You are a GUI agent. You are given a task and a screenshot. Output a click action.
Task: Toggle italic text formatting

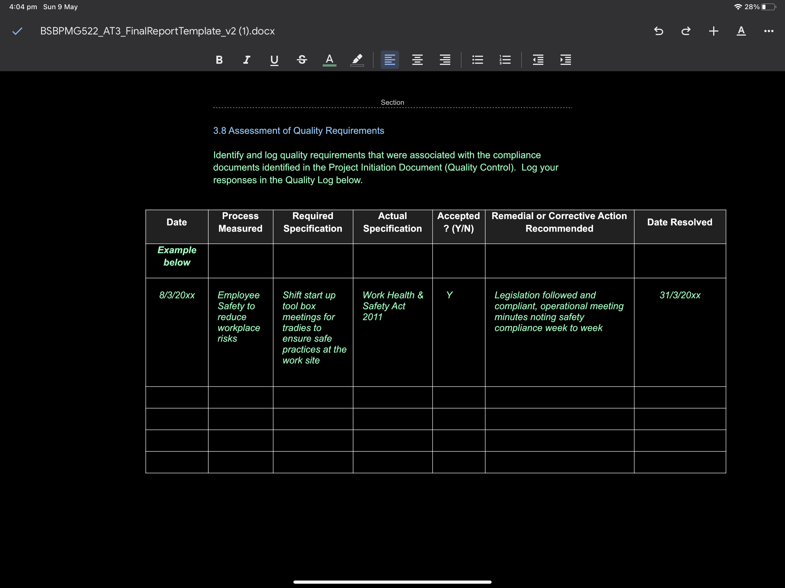[247, 60]
